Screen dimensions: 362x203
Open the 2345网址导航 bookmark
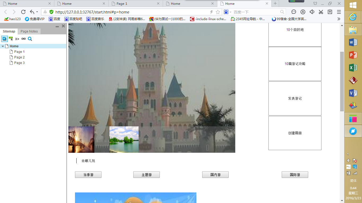[x=248, y=19]
